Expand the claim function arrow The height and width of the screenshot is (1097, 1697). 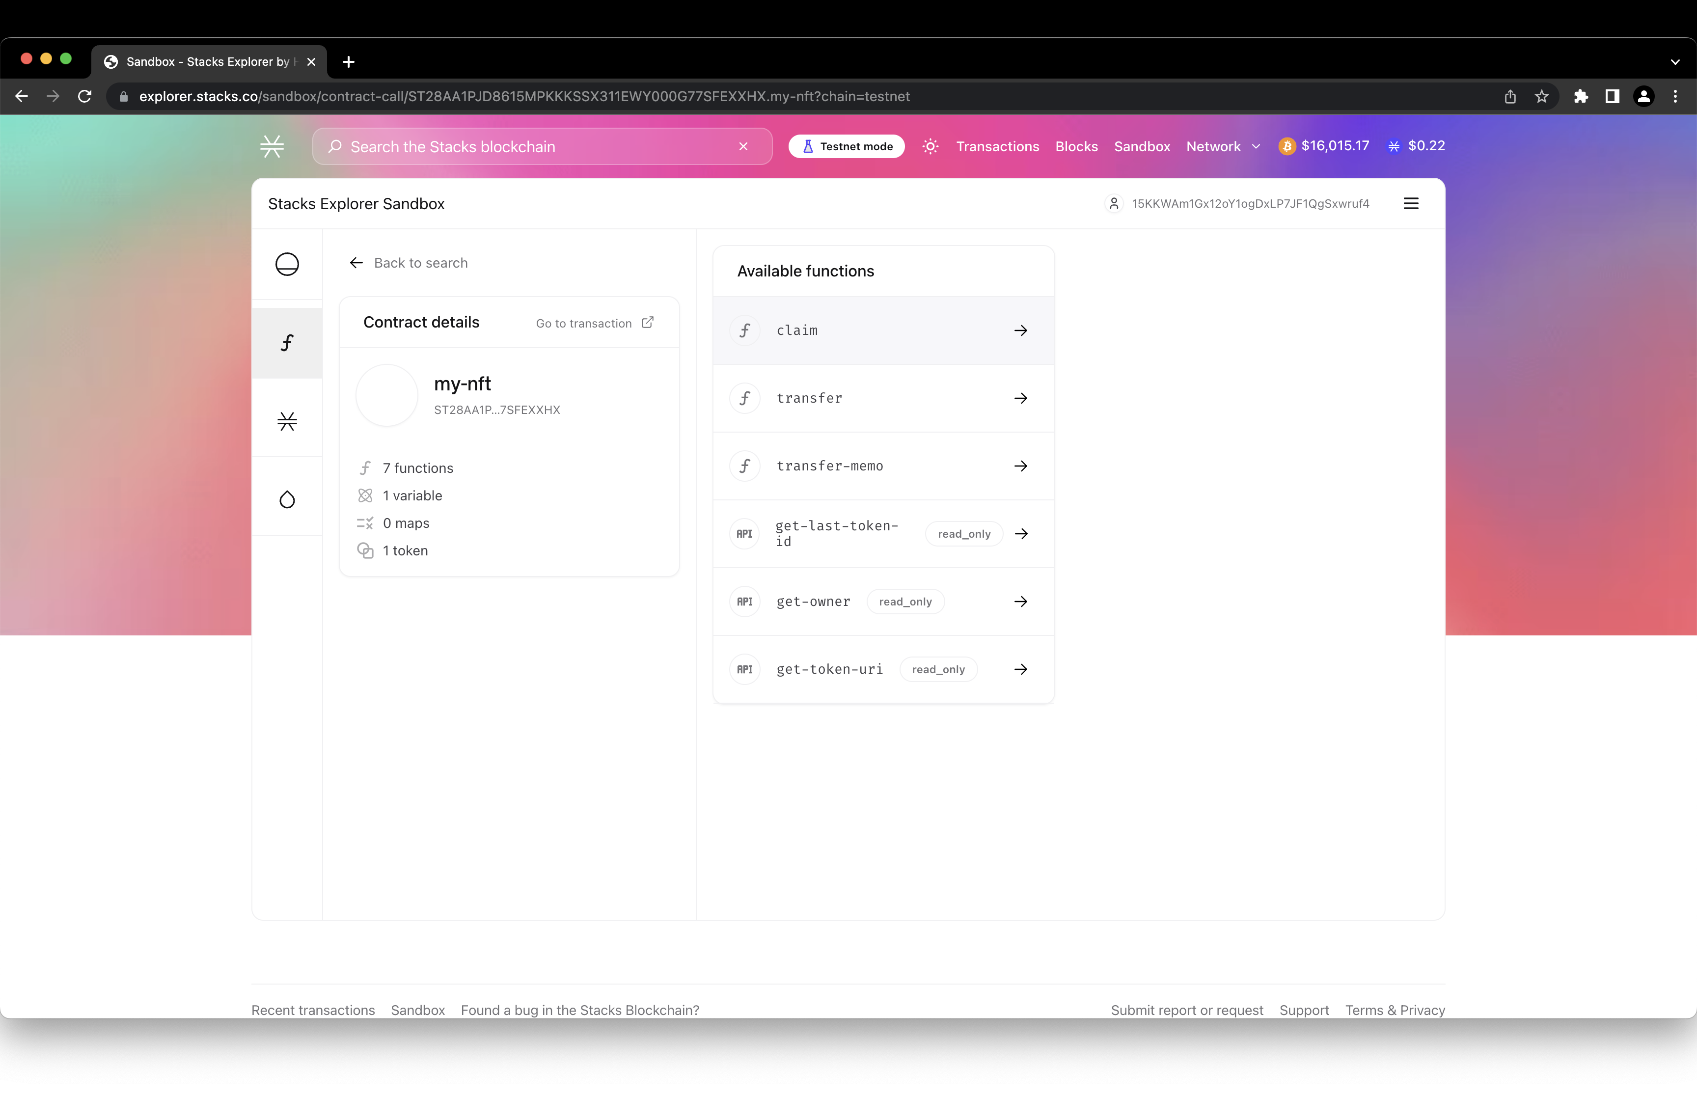point(1020,330)
